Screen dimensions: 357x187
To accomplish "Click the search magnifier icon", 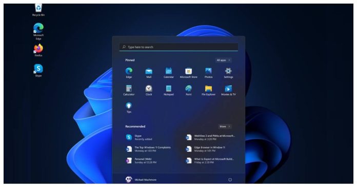I will coord(124,47).
